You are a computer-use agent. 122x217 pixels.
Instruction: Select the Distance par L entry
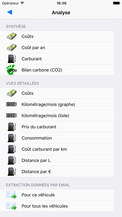click(57, 160)
